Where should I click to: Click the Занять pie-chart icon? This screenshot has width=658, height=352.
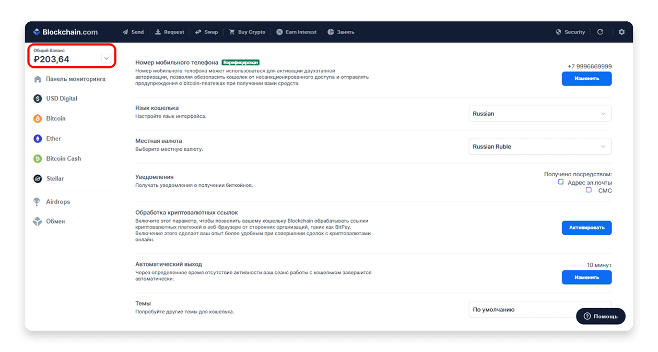coord(331,32)
